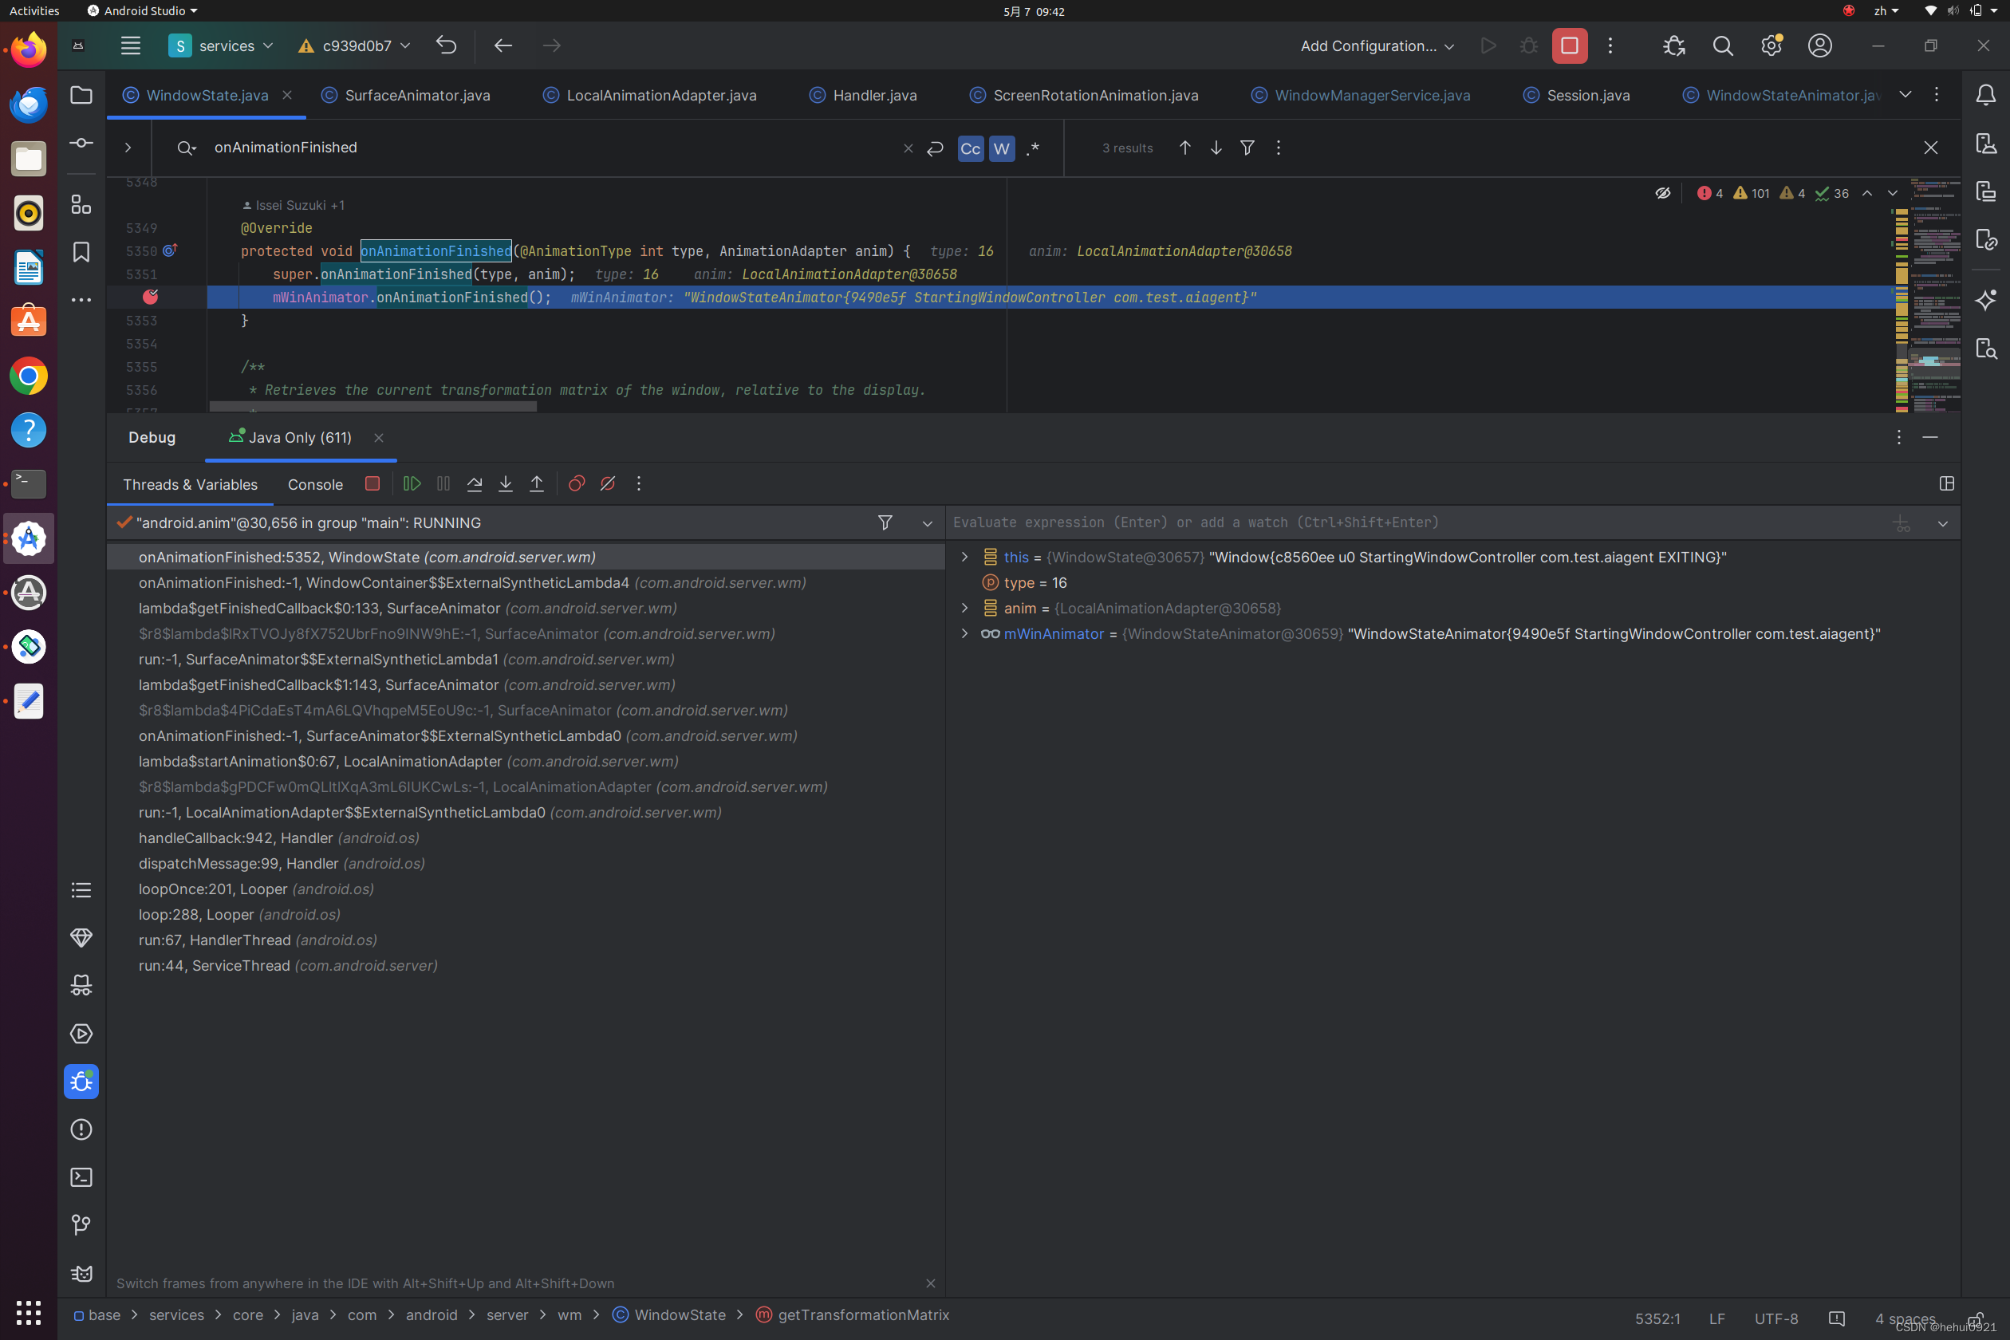Open the Gemini AI sparkle icon
Viewport: 2010px width, 1340px height.
(1986, 300)
